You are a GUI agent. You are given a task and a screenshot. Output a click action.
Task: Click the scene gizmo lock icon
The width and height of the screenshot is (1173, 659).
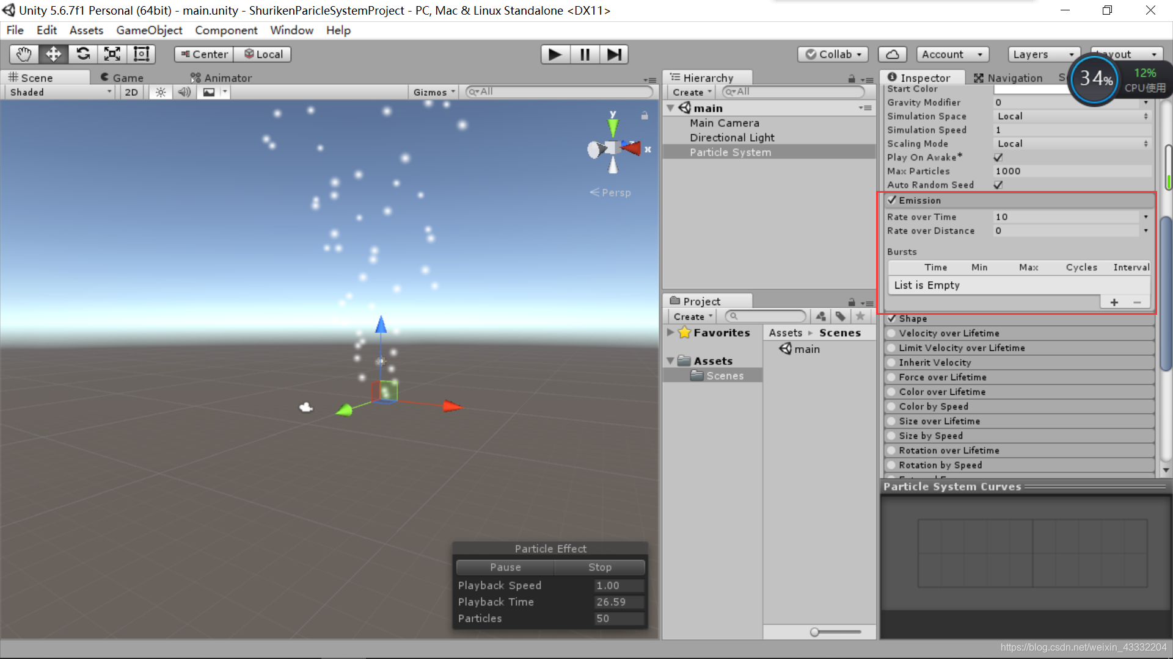[x=645, y=115]
